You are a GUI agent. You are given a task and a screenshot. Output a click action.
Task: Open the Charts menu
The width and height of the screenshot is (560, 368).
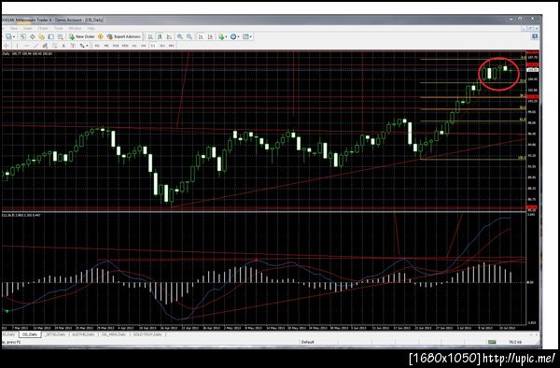tap(43, 28)
